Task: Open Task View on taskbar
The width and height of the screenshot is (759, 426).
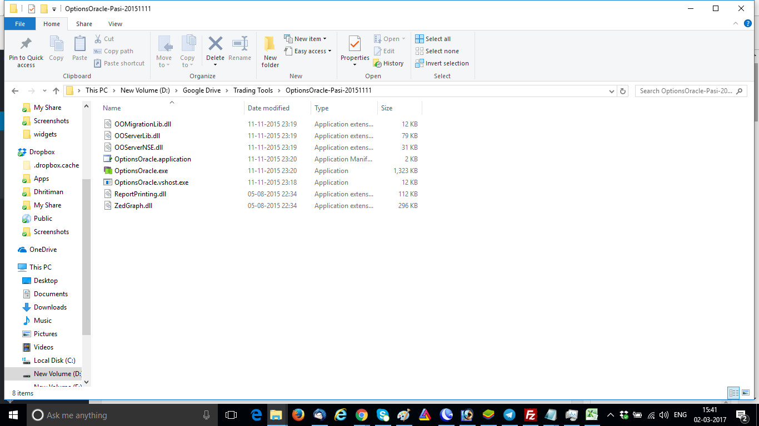Action: point(231,415)
